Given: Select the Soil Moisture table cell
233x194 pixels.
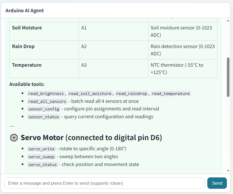Looking at the screenshot, I should click(44, 31).
